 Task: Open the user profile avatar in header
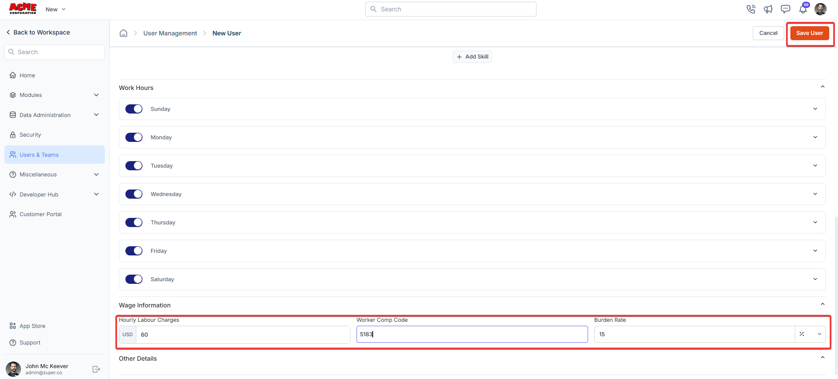[821, 9]
